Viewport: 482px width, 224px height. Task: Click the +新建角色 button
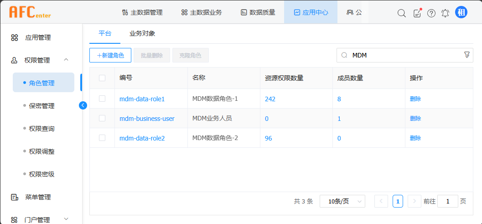[110, 55]
